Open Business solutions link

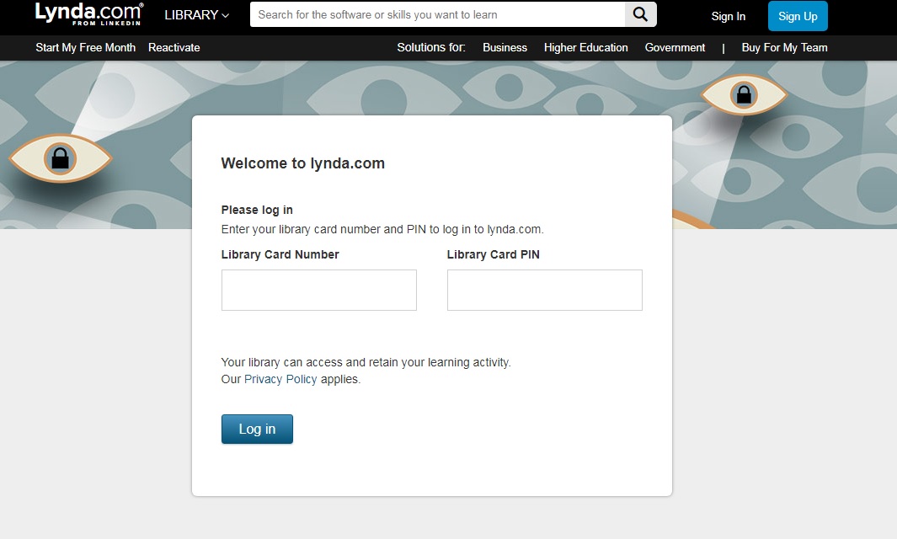point(505,47)
